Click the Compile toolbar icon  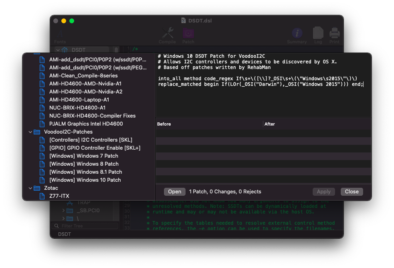tap(167, 35)
